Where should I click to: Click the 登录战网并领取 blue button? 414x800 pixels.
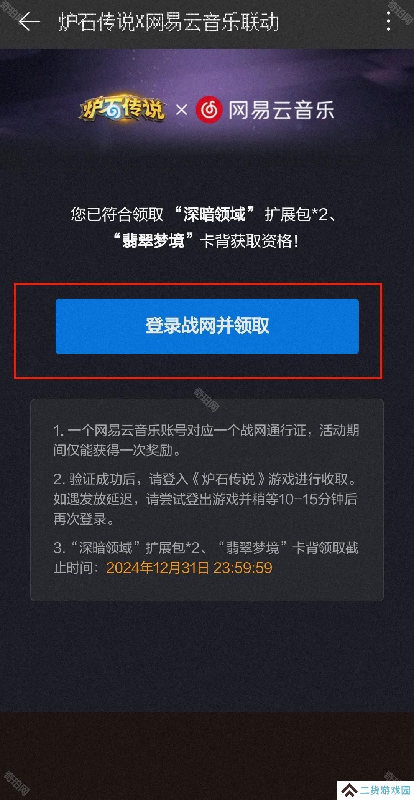point(207,326)
